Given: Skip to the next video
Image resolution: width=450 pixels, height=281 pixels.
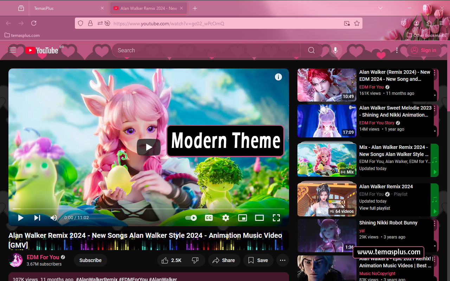Looking at the screenshot, I should pyautogui.click(x=37, y=218).
